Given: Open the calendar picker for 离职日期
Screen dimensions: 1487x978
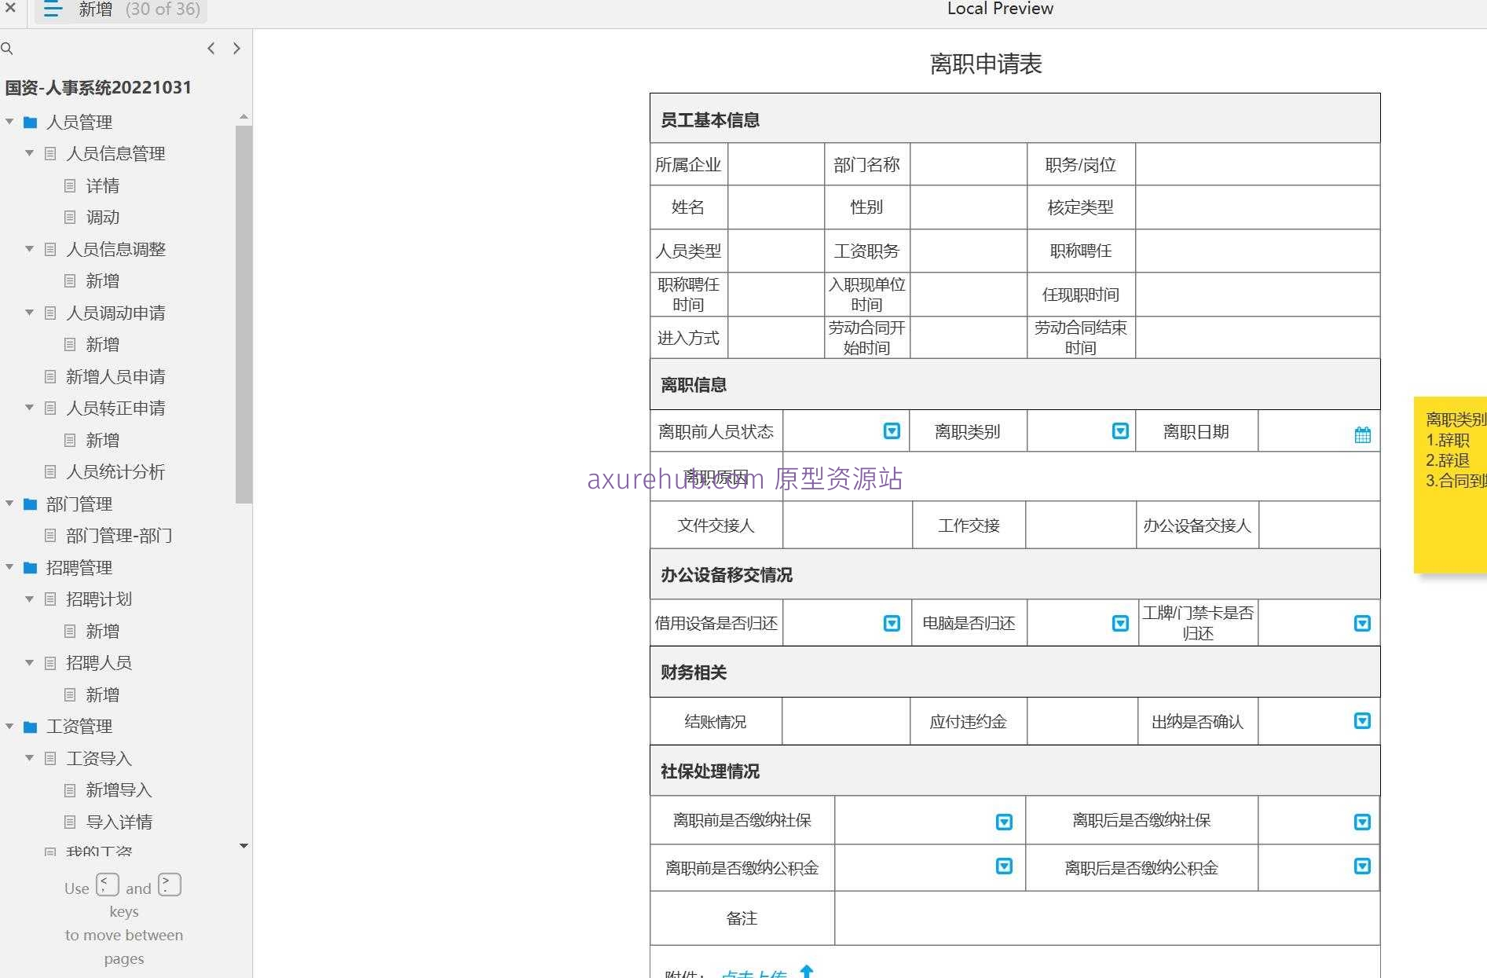Looking at the screenshot, I should 1362,433.
